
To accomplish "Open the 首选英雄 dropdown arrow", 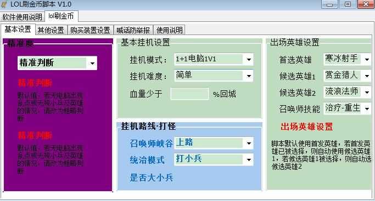I will coord(367,59).
